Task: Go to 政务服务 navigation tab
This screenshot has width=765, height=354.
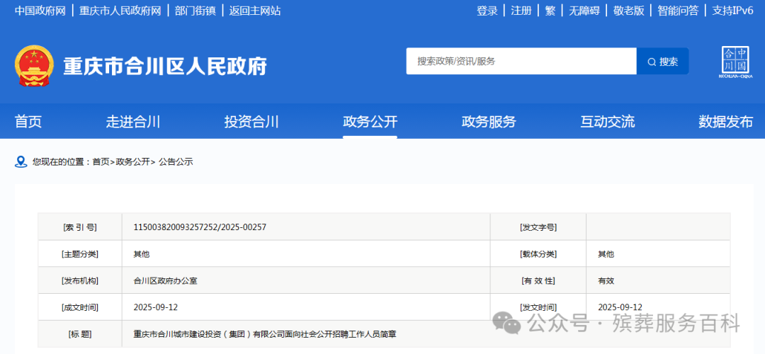Action: pos(489,122)
